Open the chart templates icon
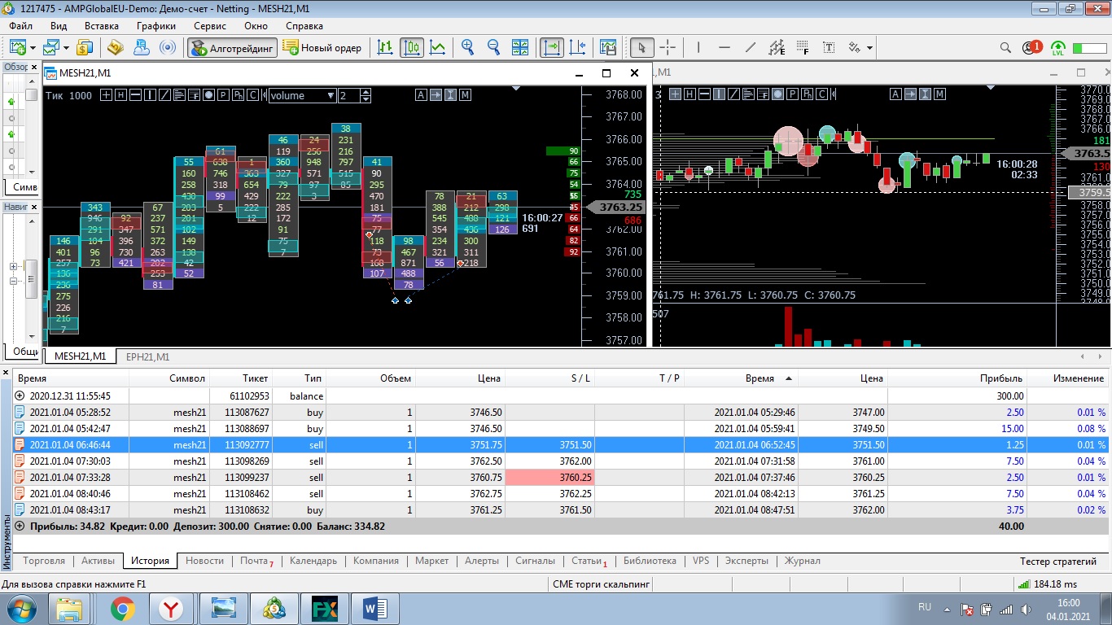Viewport: 1112px width, 625px height. (607, 47)
